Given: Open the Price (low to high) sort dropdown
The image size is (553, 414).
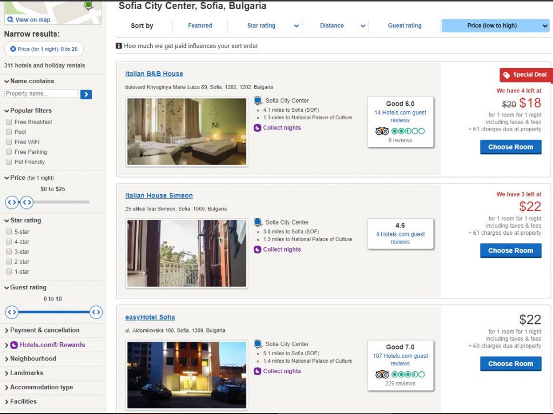Looking at the screenshot, I should 495,25.
